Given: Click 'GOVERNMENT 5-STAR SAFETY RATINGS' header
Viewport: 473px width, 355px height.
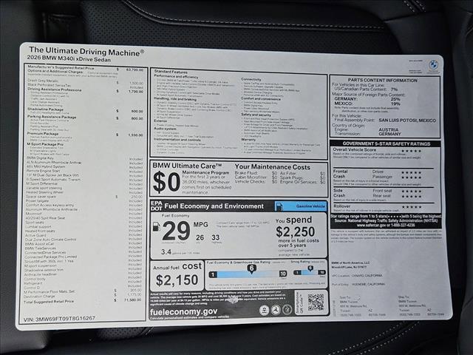Looking at the screenshot, I should tap(386, 143).
